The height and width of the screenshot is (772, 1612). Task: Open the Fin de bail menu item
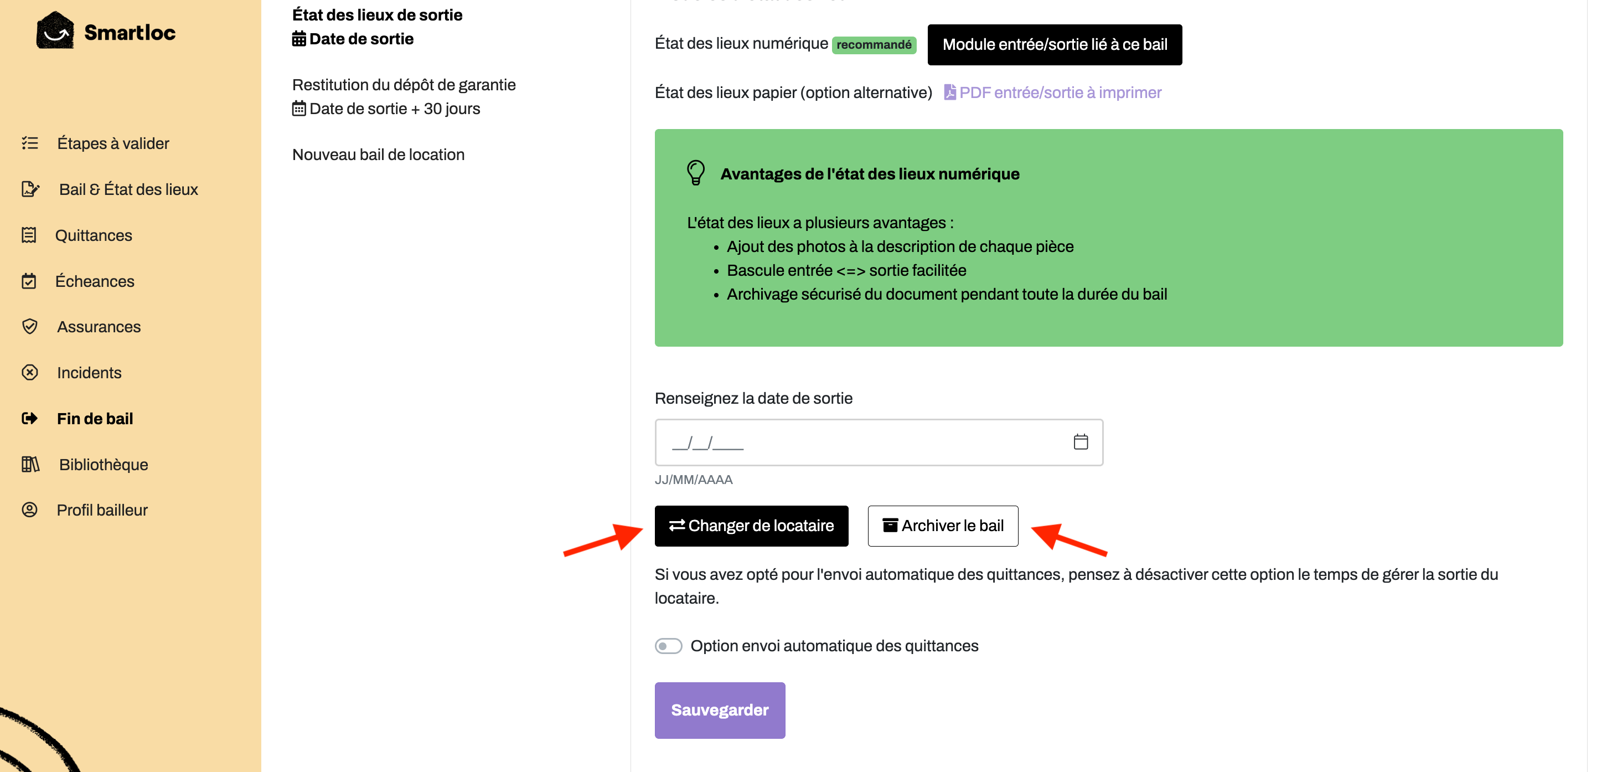[x=95, y=418]
